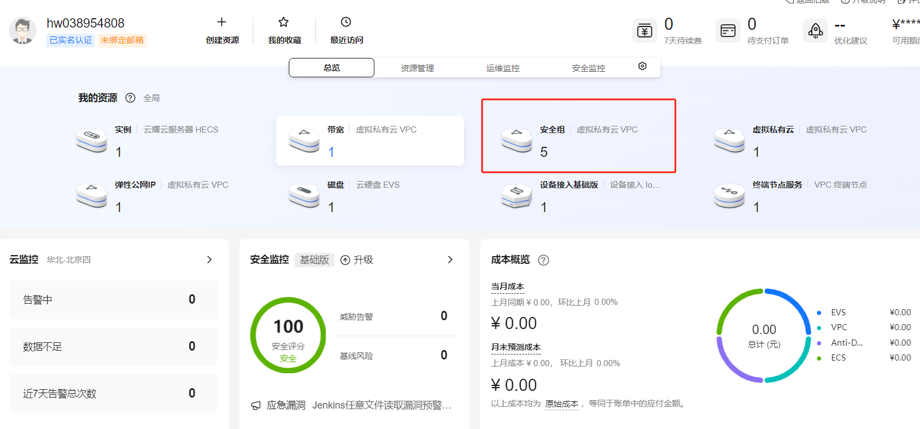Click the create resource plus icon

[222, 22]
